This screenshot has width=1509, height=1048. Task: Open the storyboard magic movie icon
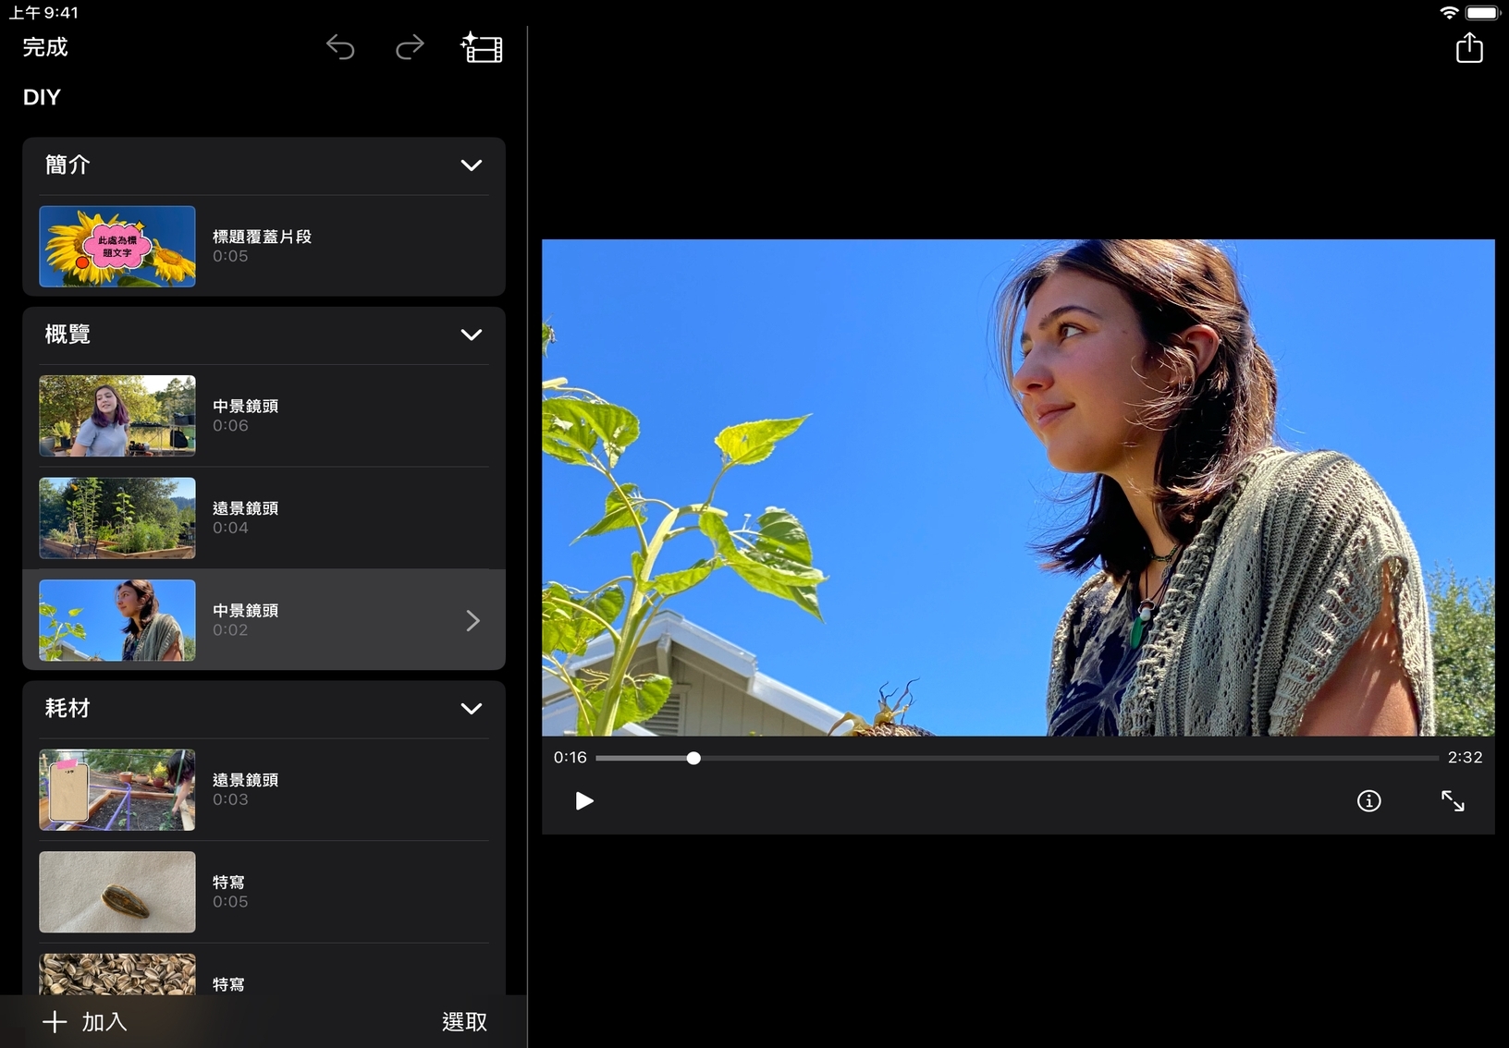click(x=482, y=48)
